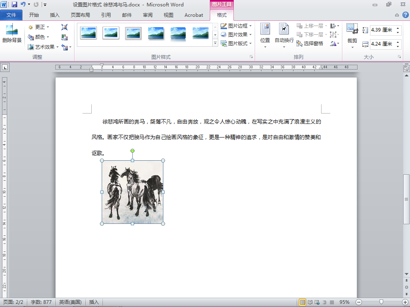Click the Redo icon
The height and width of the screenshot is (307, 410).
coord(36,4)
